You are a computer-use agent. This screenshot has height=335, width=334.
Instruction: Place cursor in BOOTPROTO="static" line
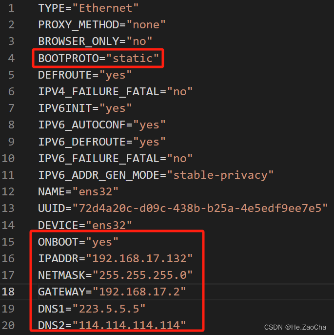(x=98, y=58)
